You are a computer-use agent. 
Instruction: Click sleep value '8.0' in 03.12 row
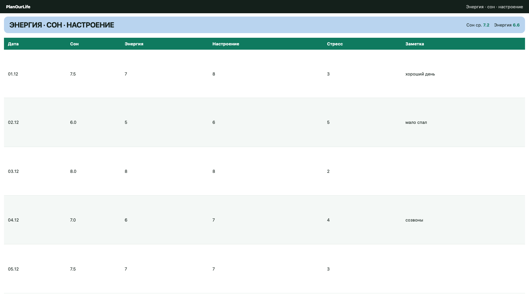(73, 171)
